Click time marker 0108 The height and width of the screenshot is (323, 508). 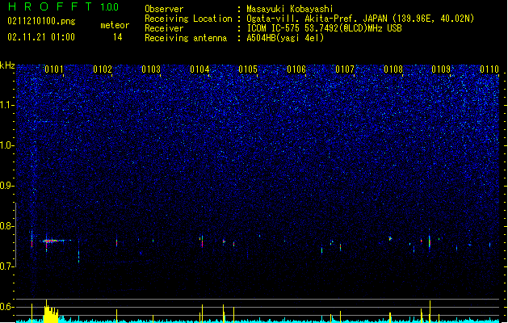(x=393, y=69)
